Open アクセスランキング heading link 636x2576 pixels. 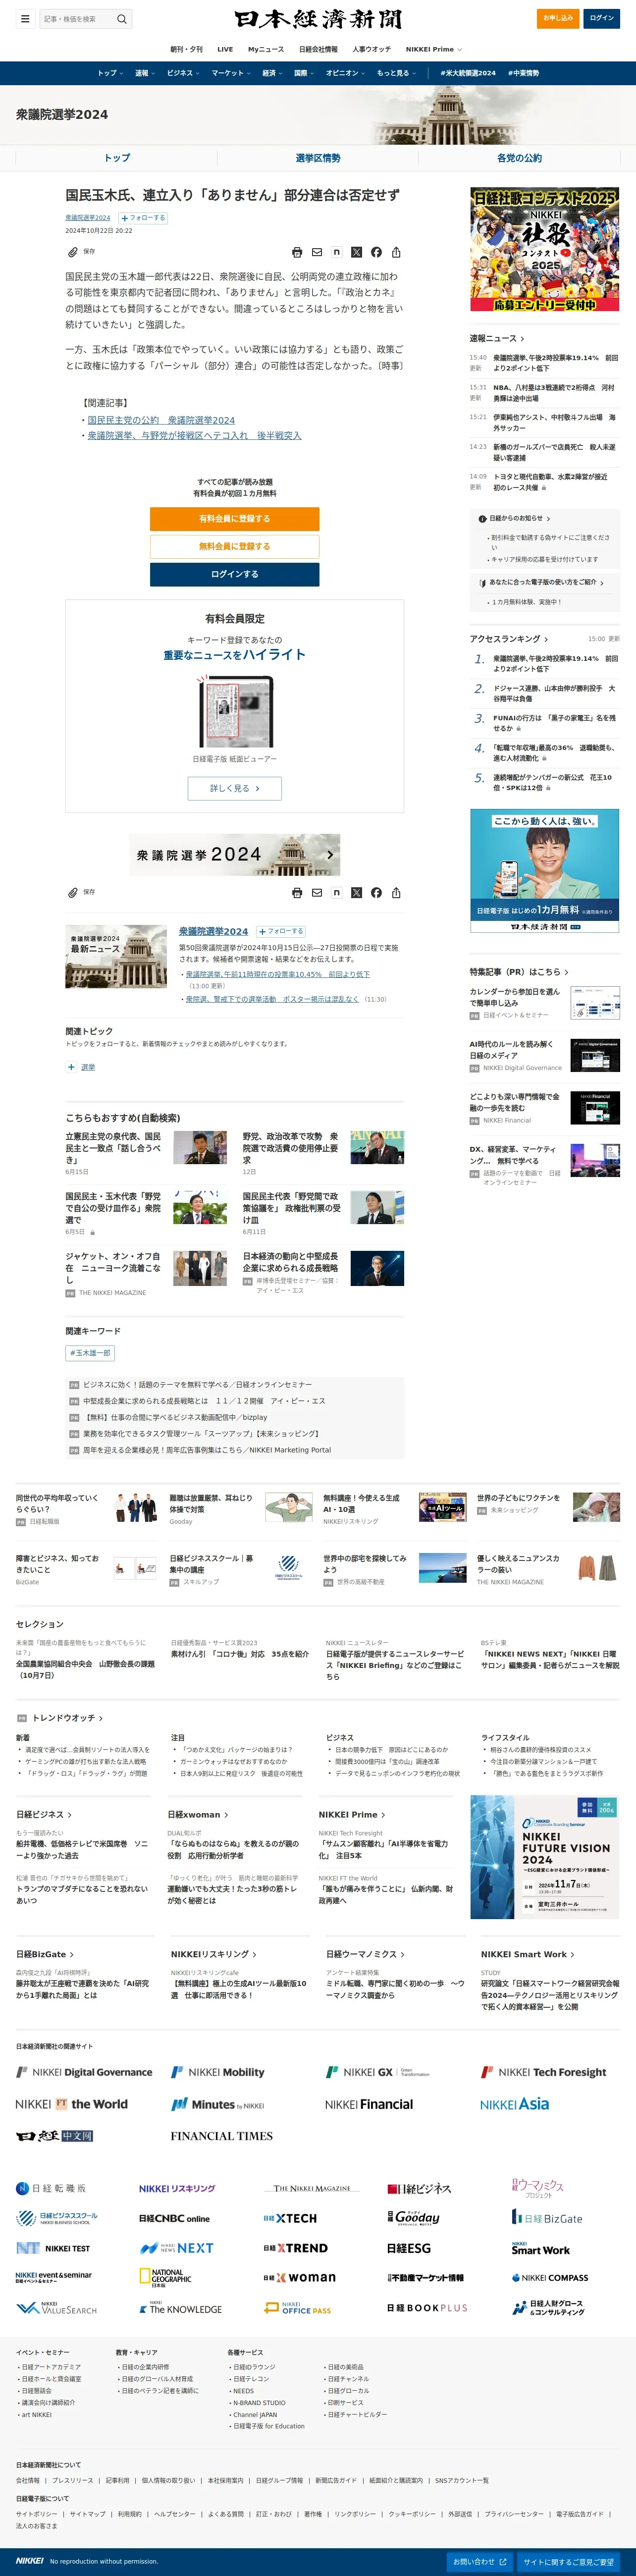[509, 638]
